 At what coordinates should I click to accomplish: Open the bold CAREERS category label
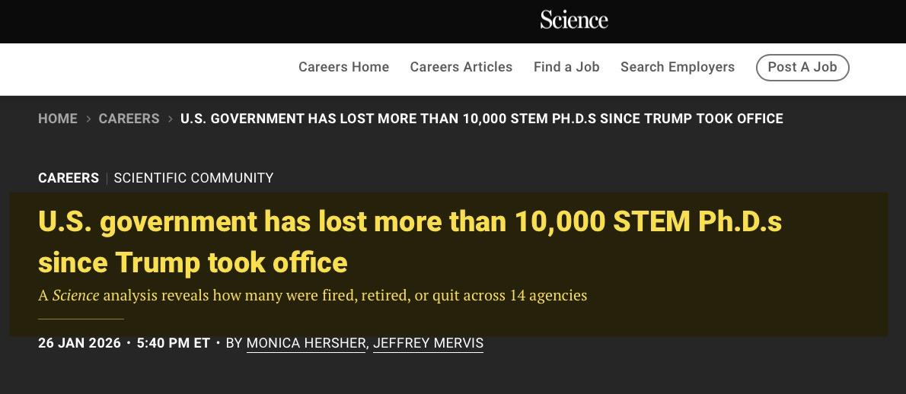coord(69,178)
